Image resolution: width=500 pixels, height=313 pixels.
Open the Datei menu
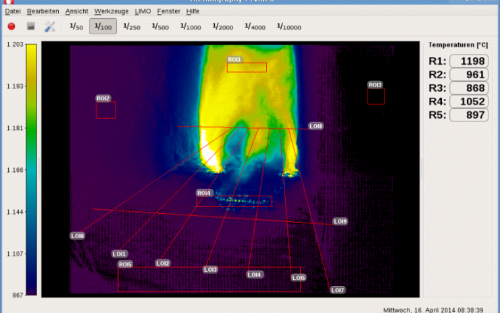click(x=13, y=11)
